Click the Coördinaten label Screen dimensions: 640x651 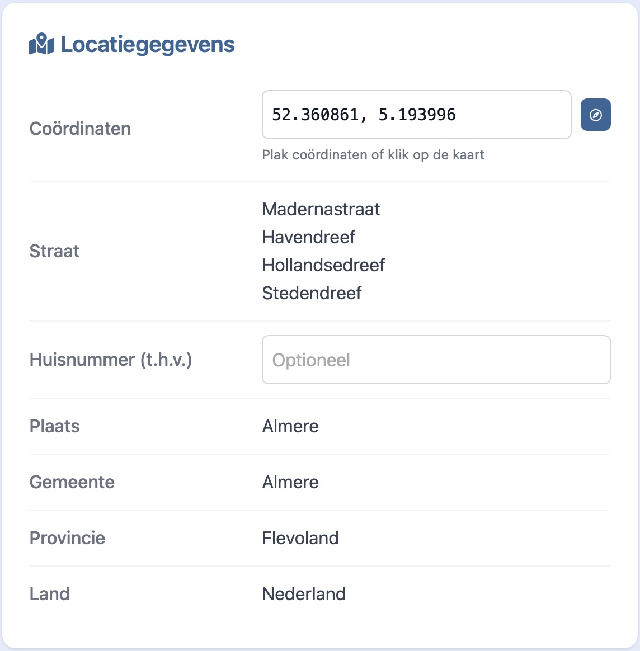pos(80,128)
